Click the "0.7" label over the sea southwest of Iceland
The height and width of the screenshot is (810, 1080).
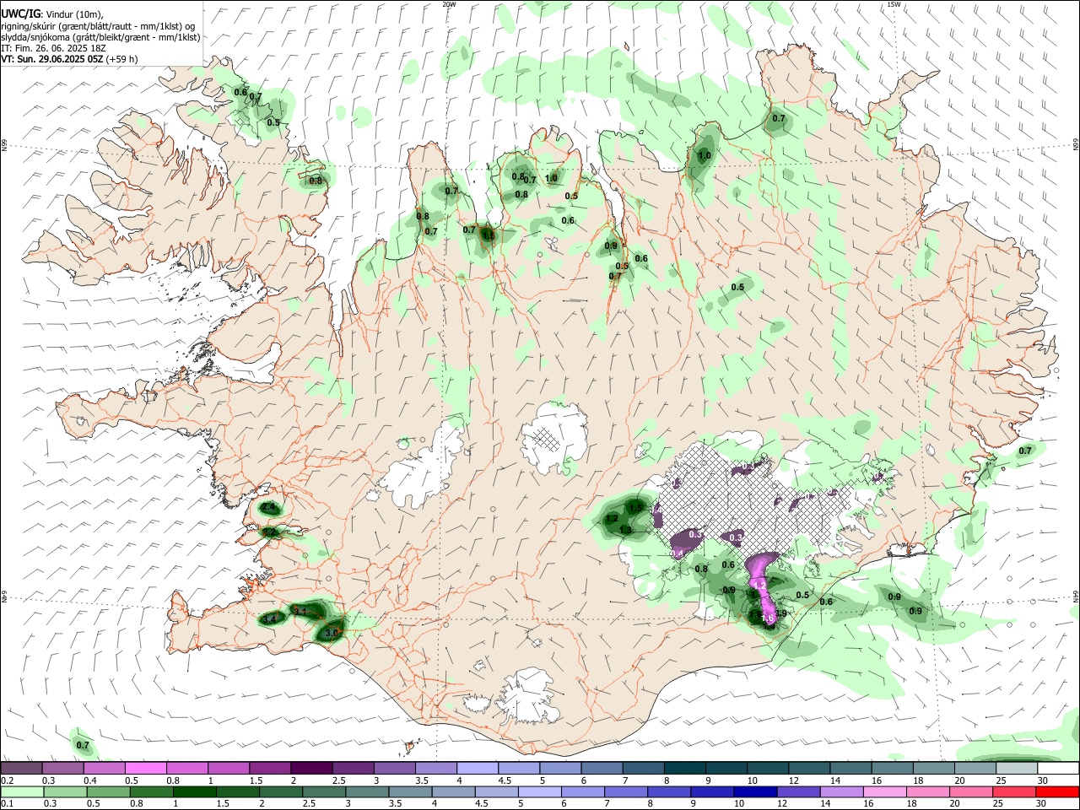(x=83, y=745)
